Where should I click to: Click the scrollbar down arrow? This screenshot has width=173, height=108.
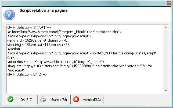pos(166,91)
